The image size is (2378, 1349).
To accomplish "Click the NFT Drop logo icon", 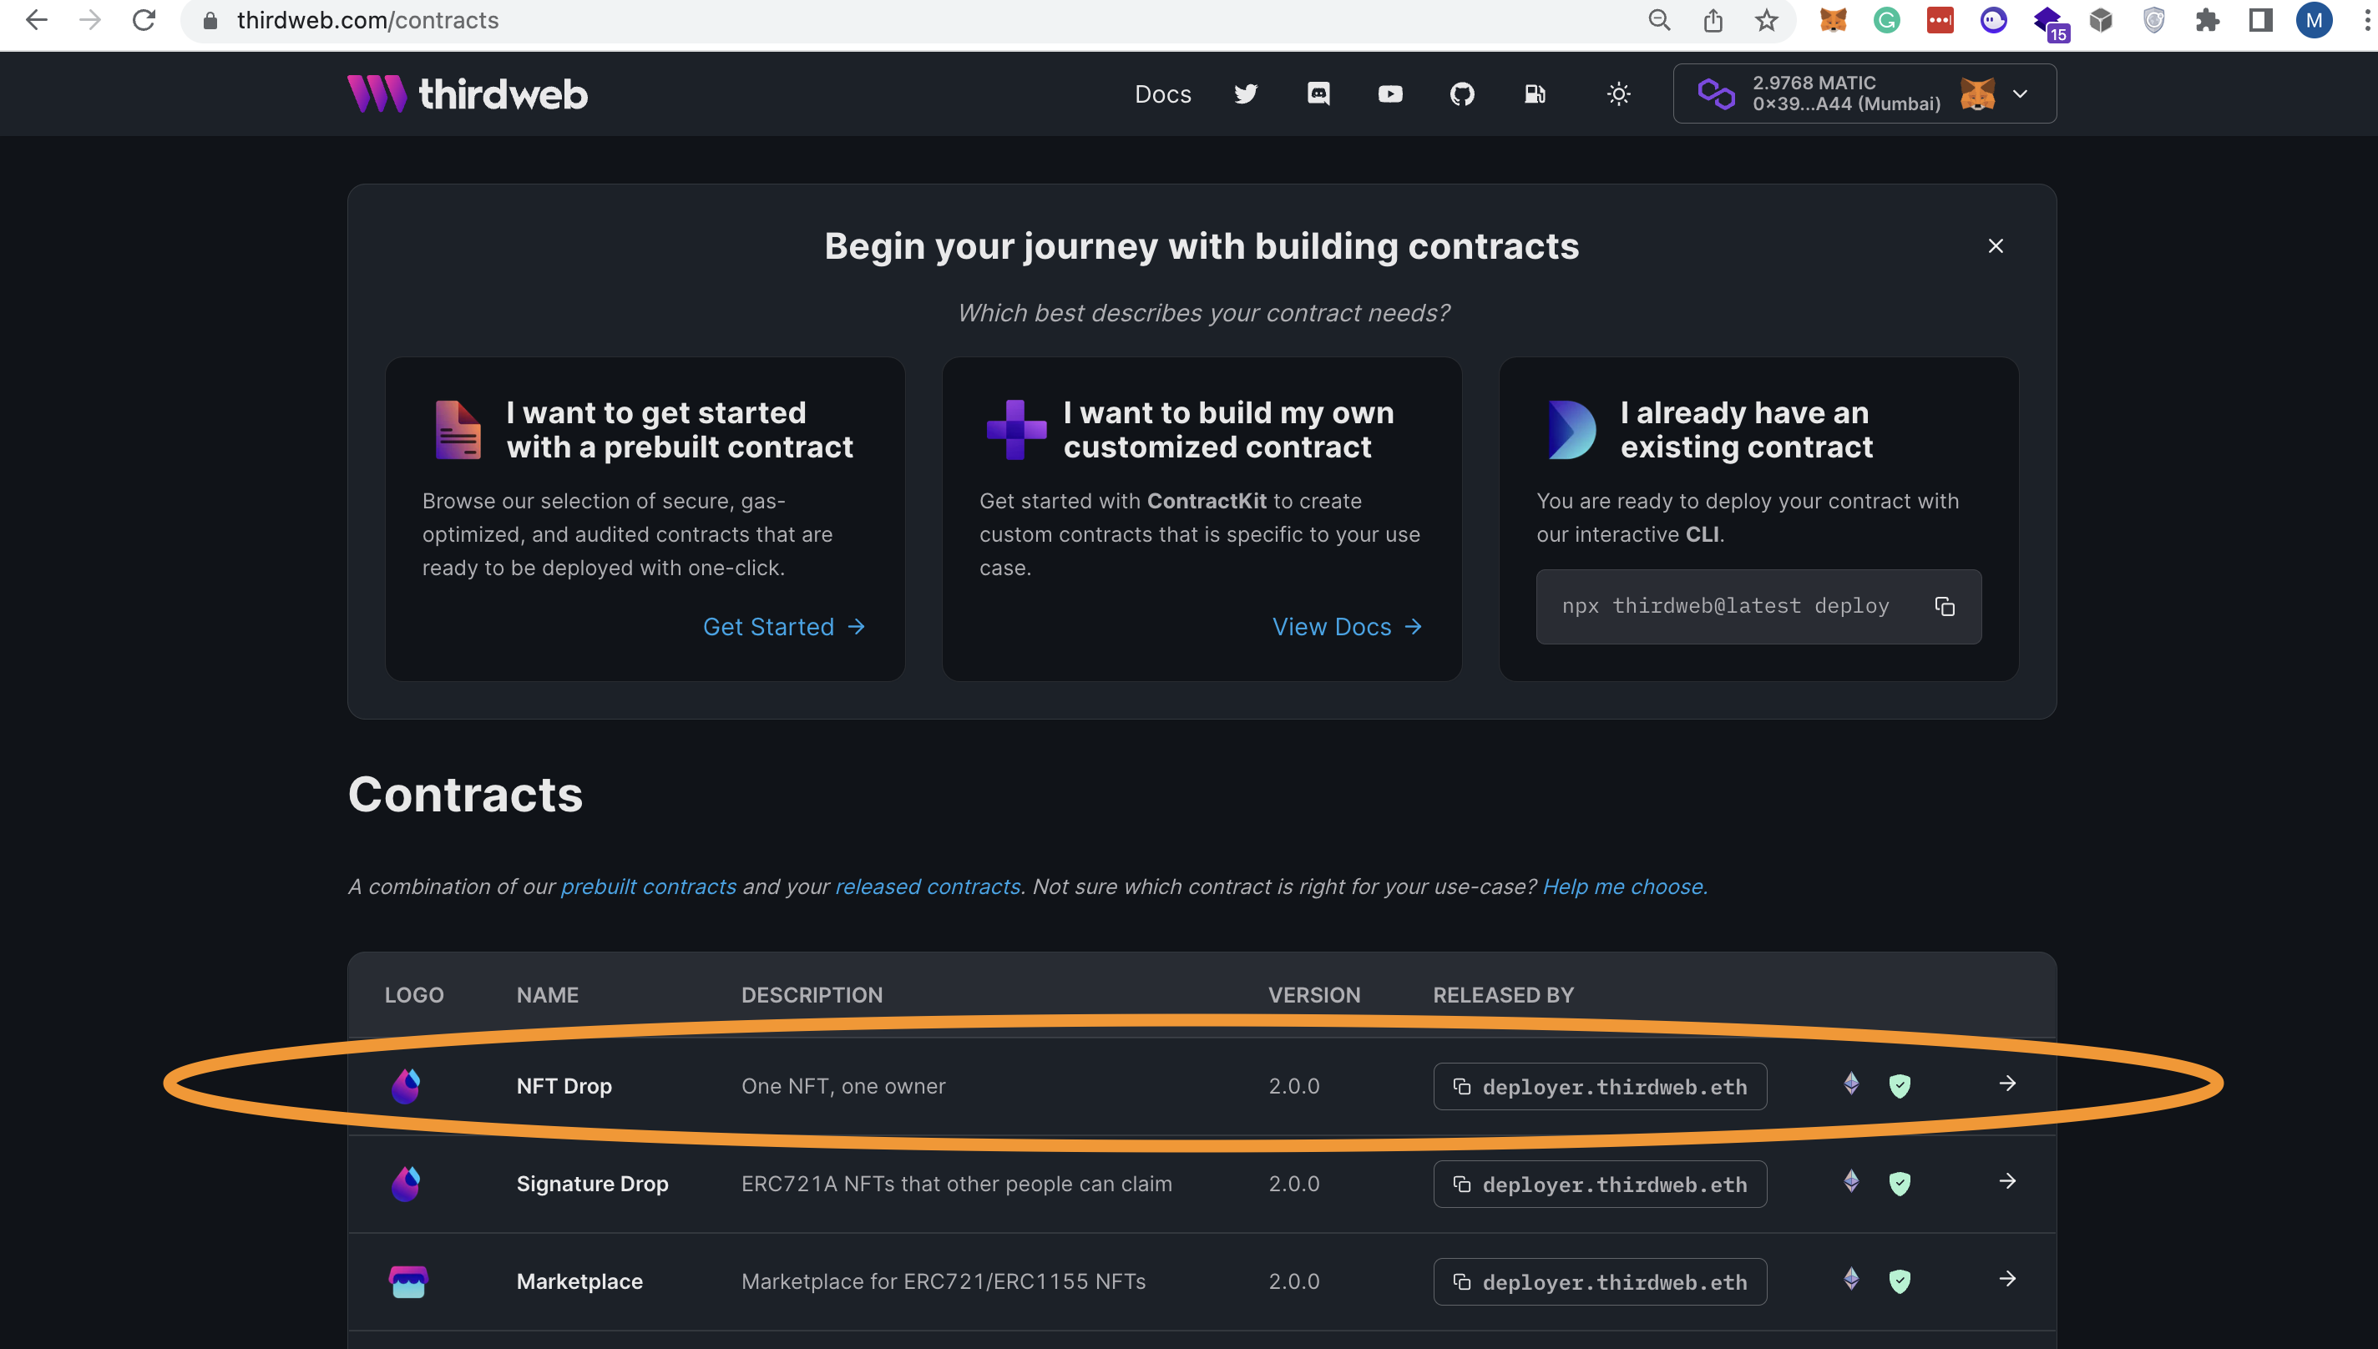I will tap(406, 1086).
